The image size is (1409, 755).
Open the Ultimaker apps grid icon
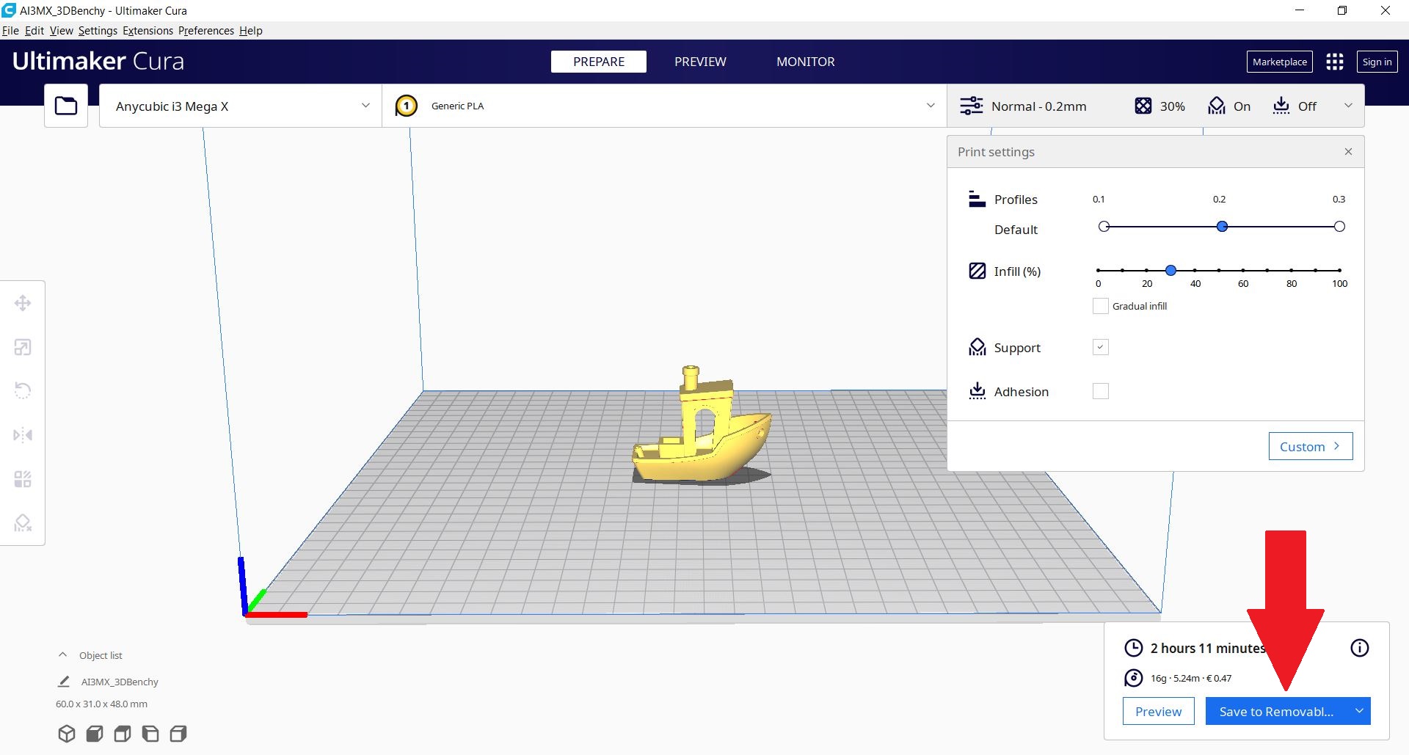coord(1334,62)
